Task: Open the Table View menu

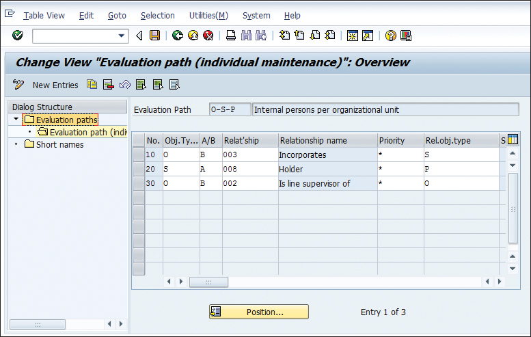Action: (x=44, y=16)
